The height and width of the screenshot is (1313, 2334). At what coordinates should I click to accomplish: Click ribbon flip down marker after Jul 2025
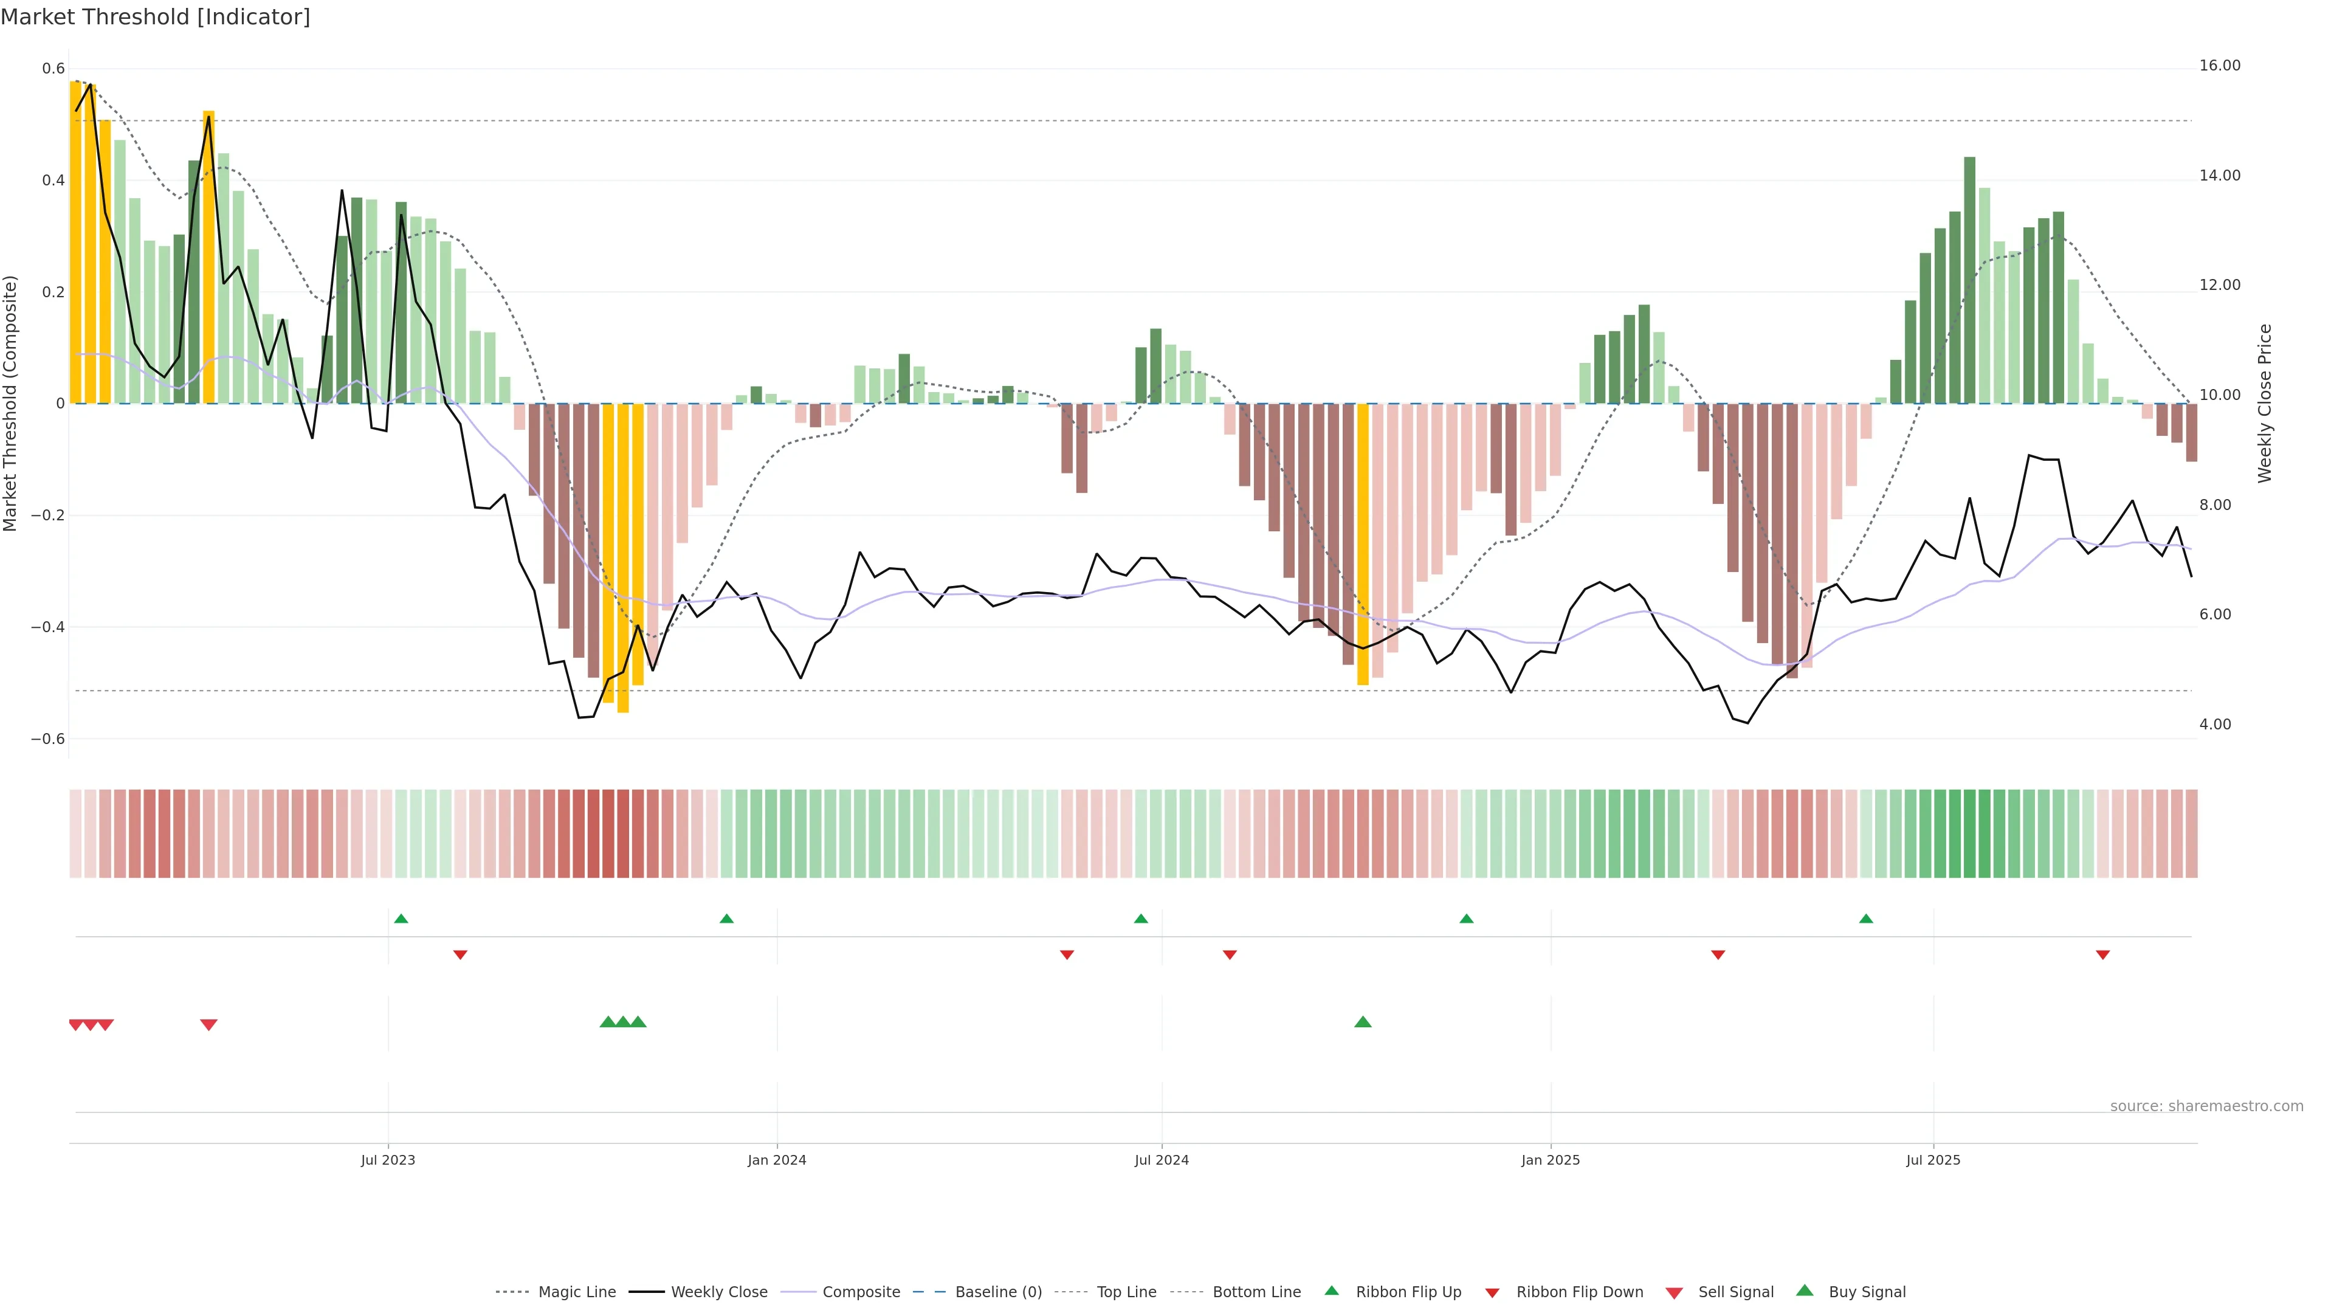2103,954
